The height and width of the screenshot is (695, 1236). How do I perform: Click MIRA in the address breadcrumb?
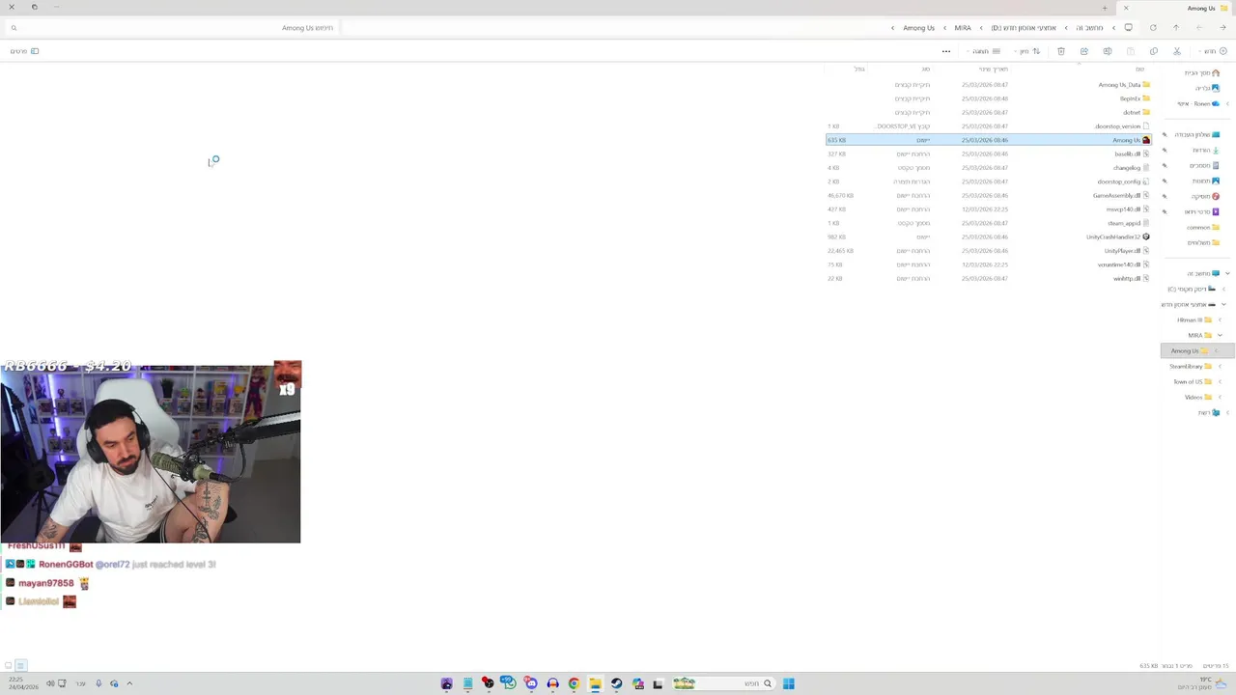pos(963,28)
